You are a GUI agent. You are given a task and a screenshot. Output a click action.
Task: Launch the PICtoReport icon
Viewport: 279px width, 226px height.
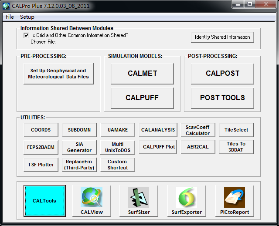pyautogui.click(x=234, y=197)
